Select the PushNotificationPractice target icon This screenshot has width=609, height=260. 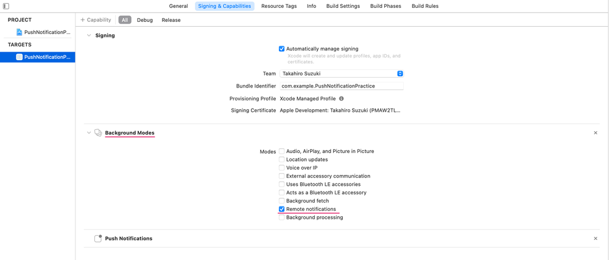(19, 57)
